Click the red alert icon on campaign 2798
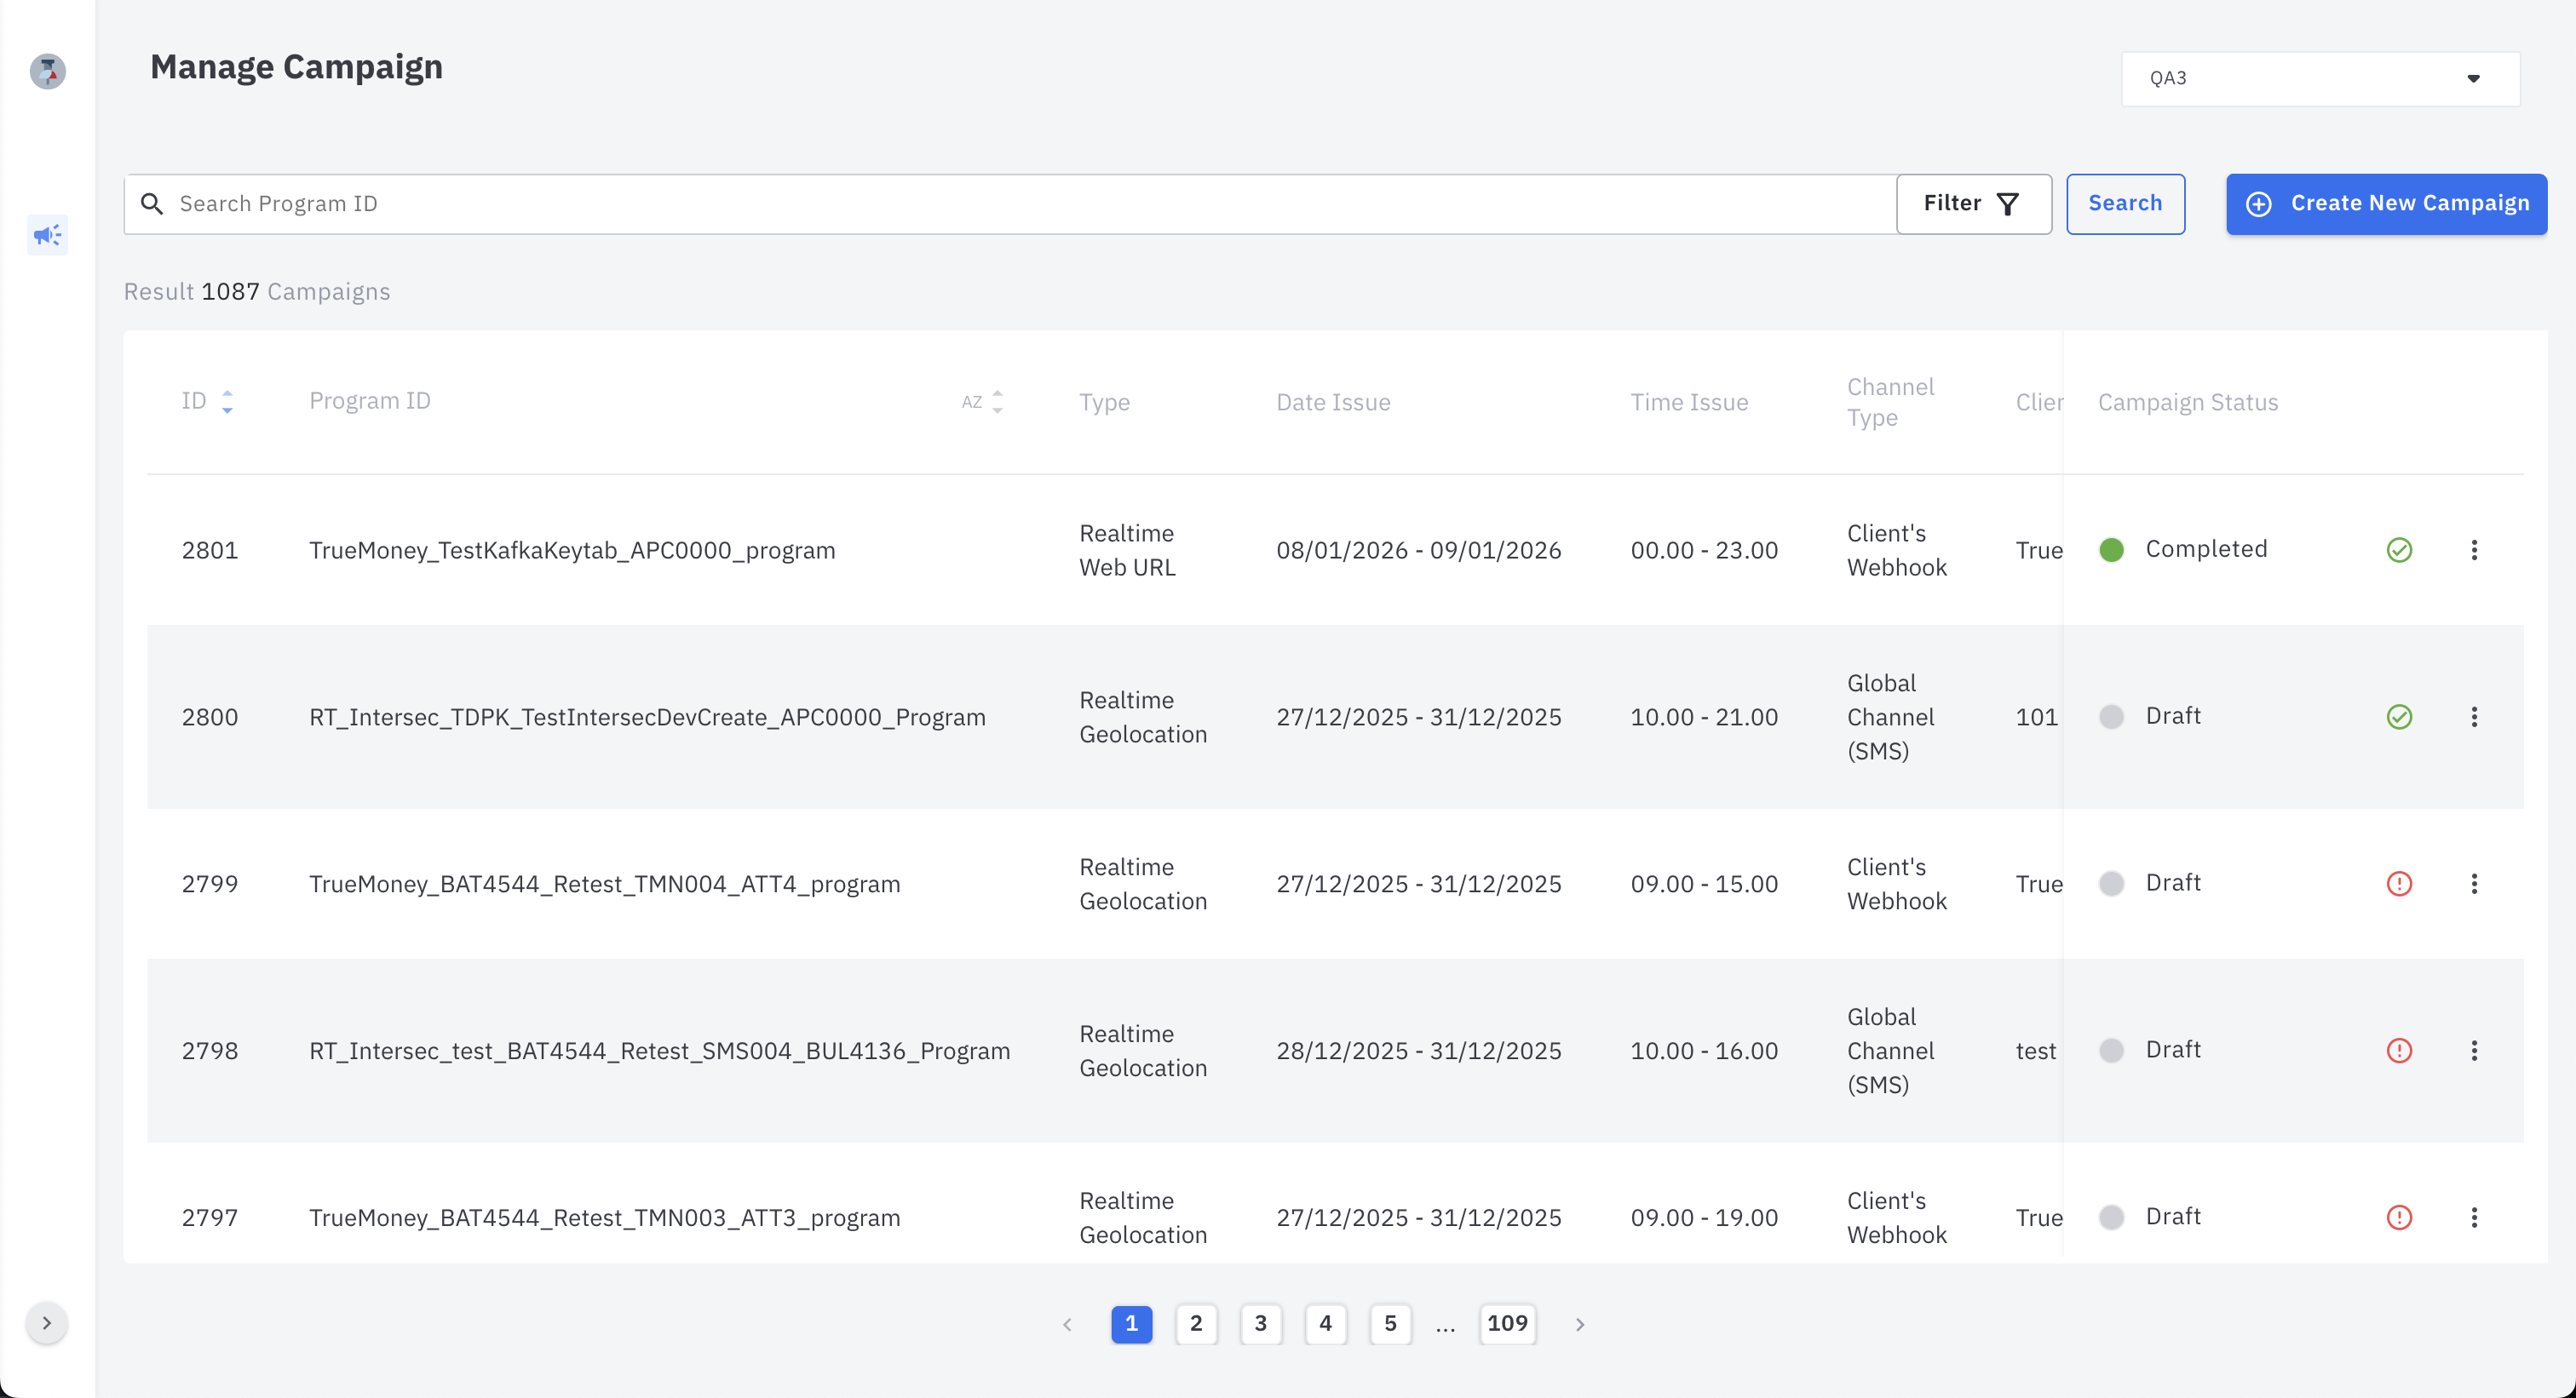The image size is (2576, 1398). click(2399, 1051)
